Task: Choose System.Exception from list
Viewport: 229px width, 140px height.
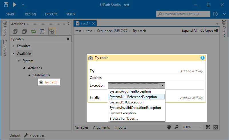Action: [x=136, y=113]
